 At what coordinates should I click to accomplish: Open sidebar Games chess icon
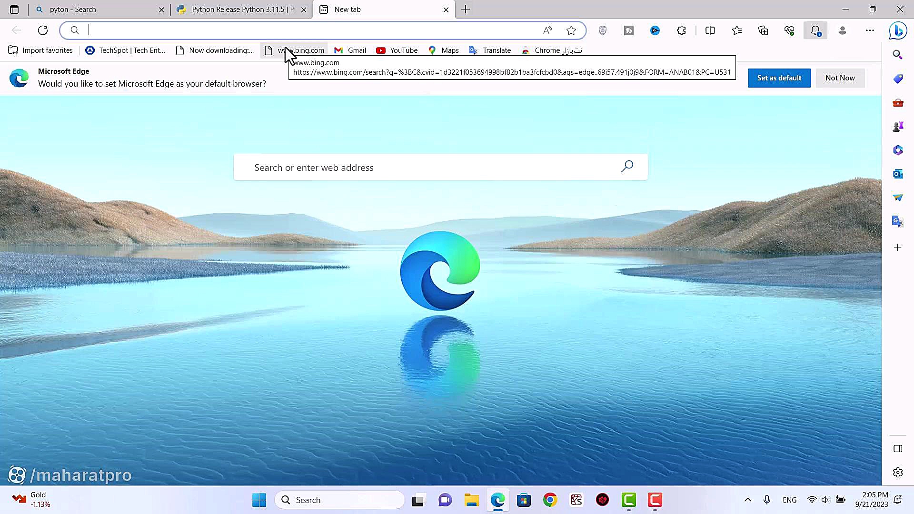[898, 127]
